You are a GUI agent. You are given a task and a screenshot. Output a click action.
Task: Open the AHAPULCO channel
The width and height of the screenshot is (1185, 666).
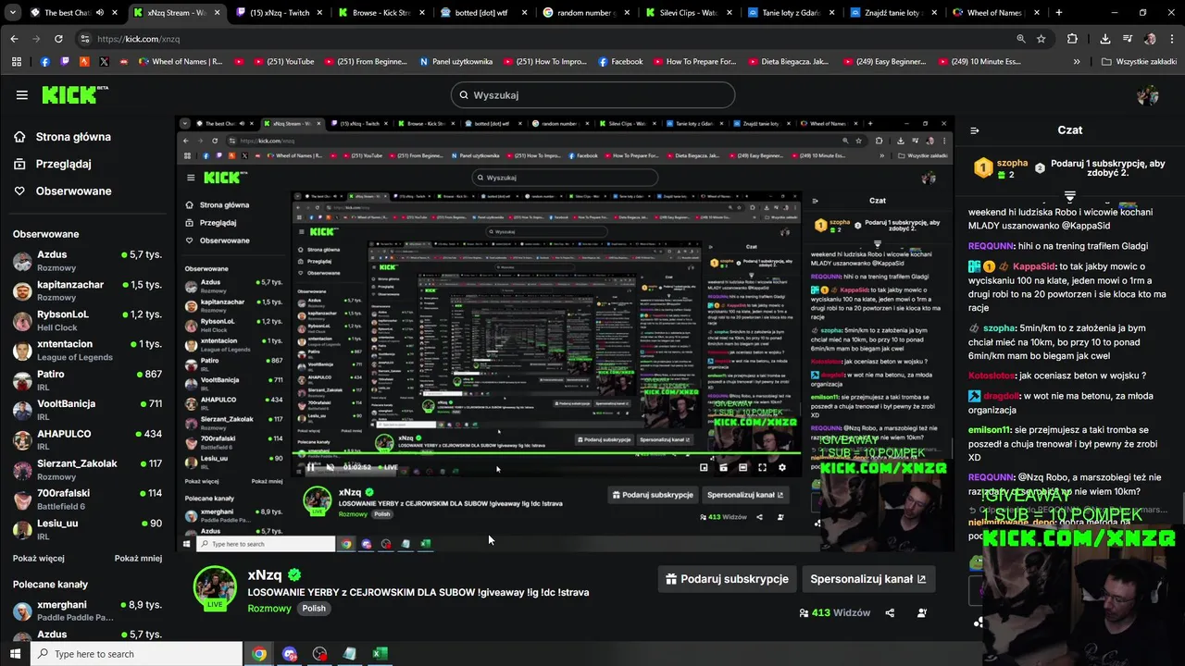87,439
